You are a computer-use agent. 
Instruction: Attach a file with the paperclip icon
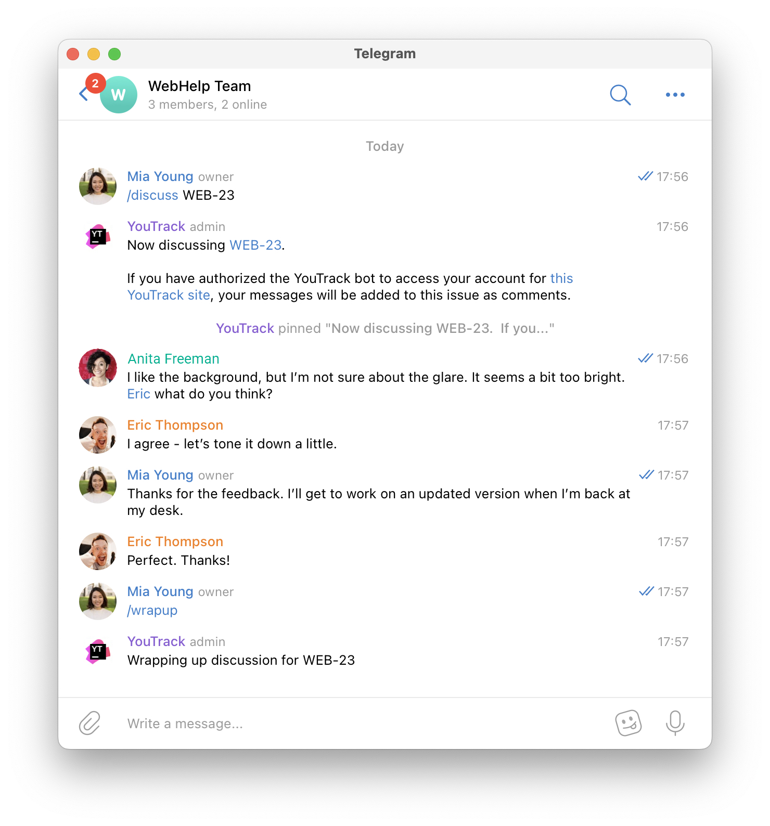pos(89,723)
